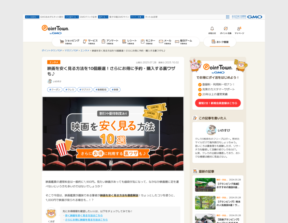The image size is (288, 223).
Task: Select the #映画 tag
Action: 115,89
